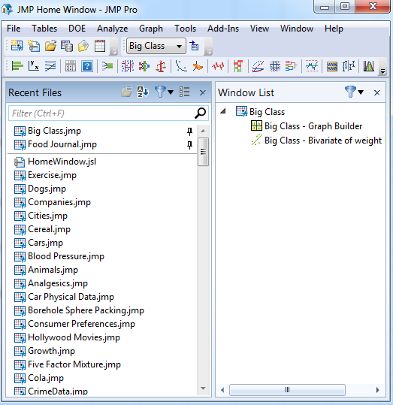Open the hierarchical Cluster icon

(292, 66)
